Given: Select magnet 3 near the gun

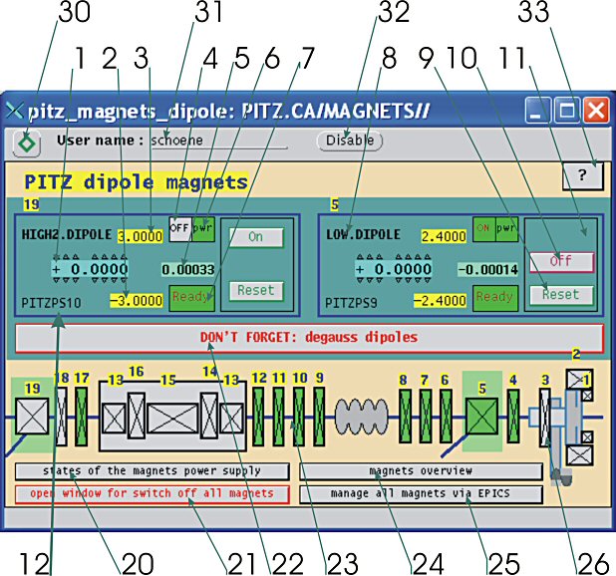Looking at the screenshot, I should tap(545, 417).
